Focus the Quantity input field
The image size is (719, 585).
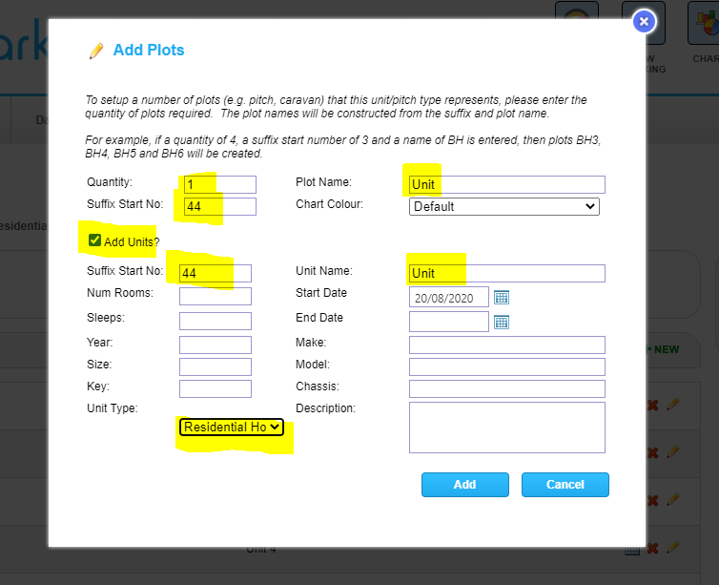217,184
